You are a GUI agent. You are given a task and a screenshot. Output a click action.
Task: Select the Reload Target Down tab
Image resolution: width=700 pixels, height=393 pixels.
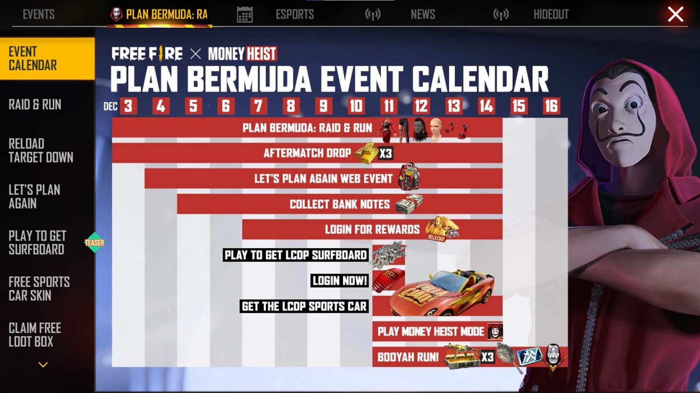[47, 150]
